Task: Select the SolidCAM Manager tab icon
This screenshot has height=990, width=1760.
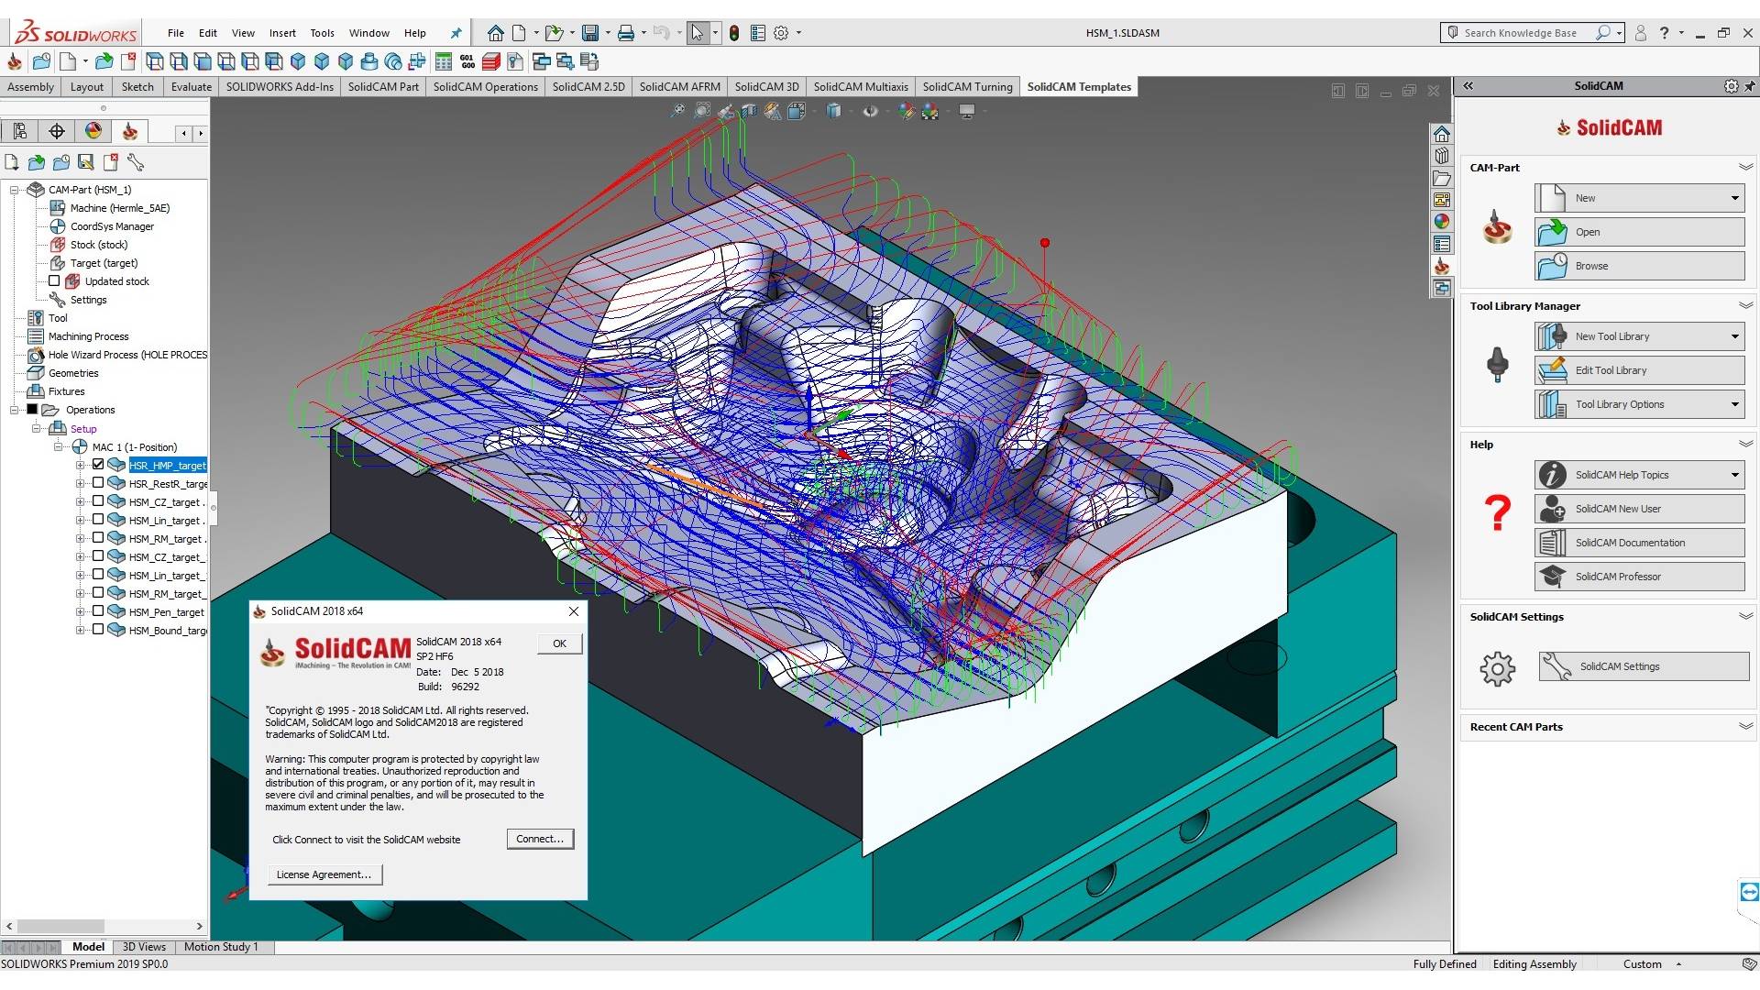Action: pos(130,131)
